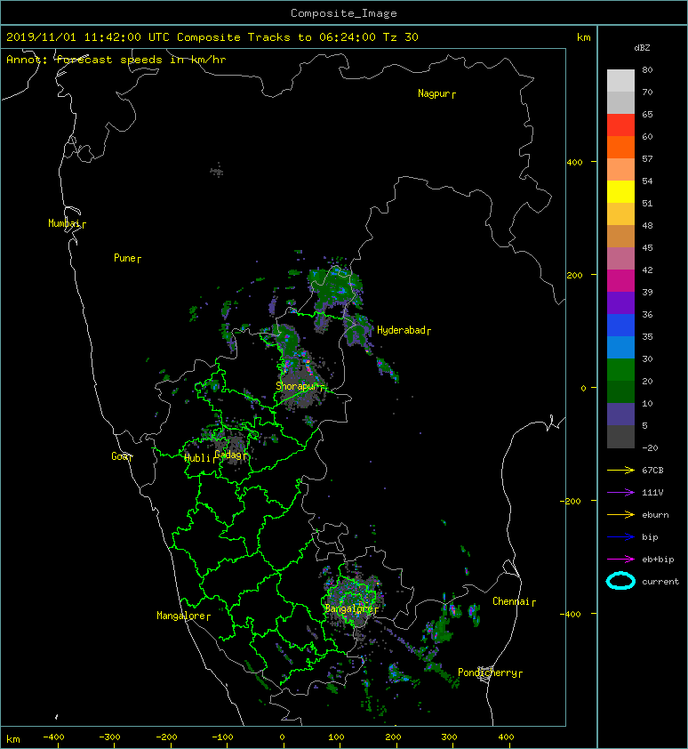
Task: Click the -400 tick on the vertical axis
Action: click(570, 614)
